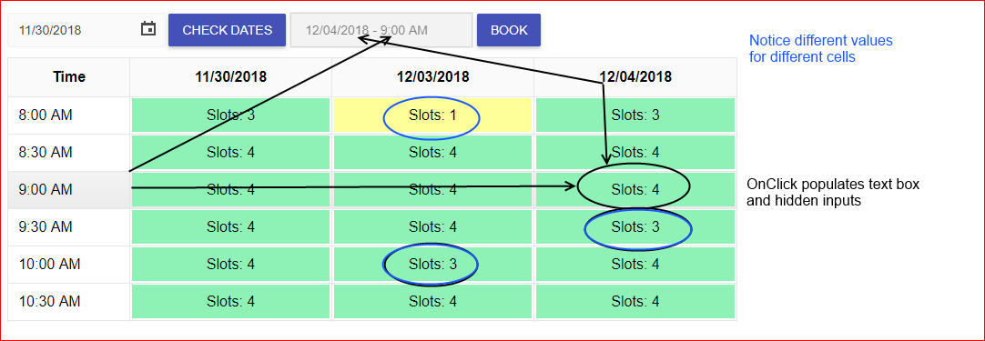
Task: Click the BOOK button
Action: [x=509, y=30]
